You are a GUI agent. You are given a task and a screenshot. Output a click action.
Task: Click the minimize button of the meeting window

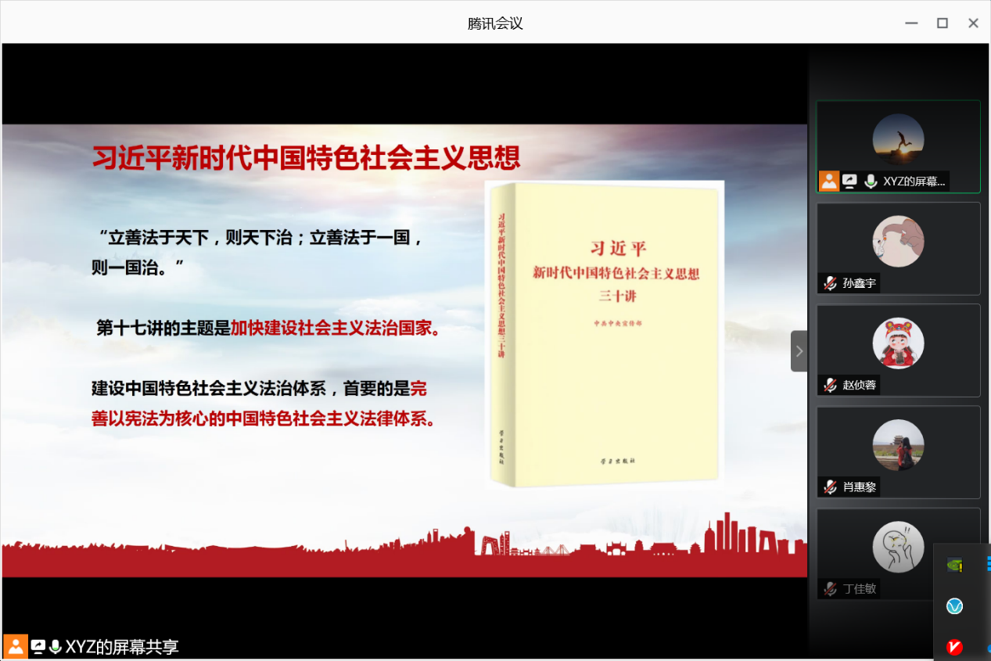910,23
